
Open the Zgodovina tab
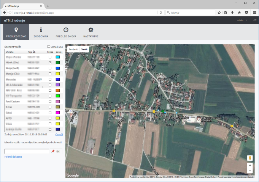click(41, 32)
